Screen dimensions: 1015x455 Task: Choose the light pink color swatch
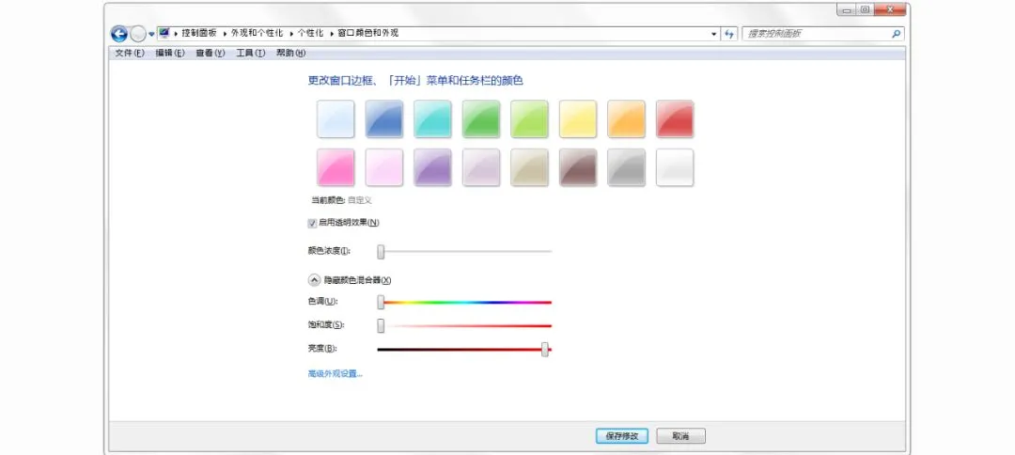(x=384, y=167)
